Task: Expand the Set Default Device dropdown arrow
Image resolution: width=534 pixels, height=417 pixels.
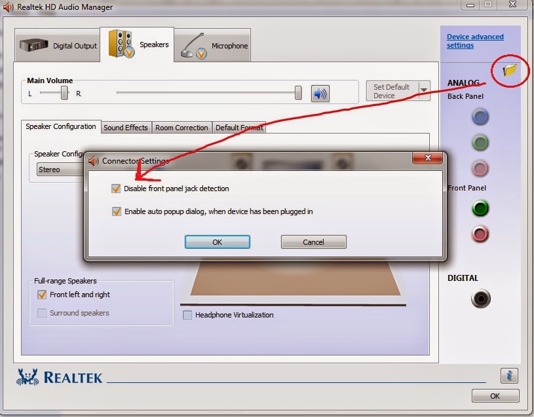Action: coord(425,90)
